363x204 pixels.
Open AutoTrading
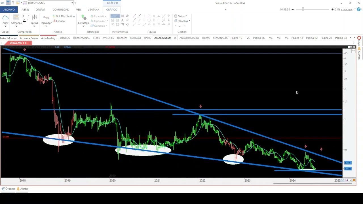(x=48, y=38)
